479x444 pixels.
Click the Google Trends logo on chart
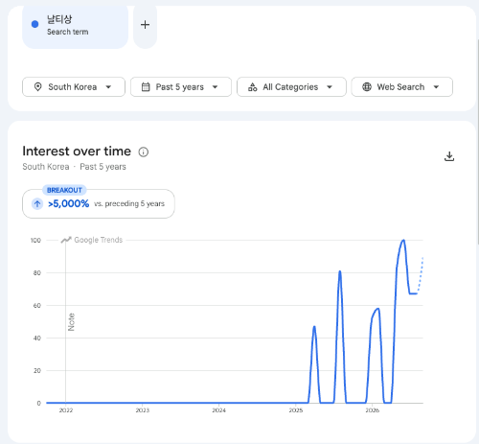point(92,240)
